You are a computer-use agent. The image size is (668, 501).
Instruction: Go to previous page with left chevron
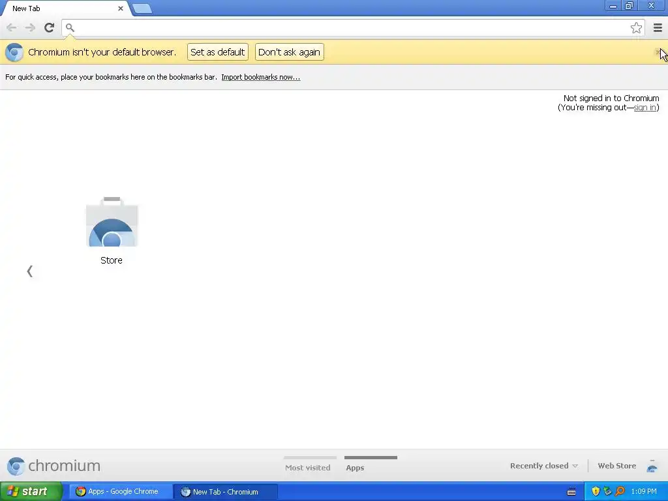coord(30,271)
